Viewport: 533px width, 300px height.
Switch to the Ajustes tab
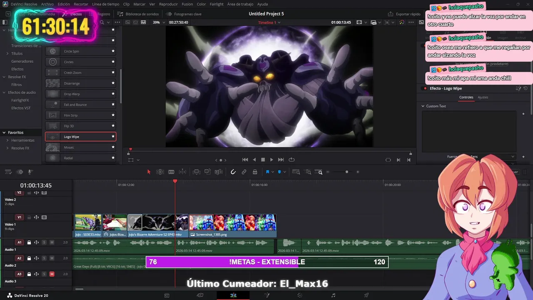483,97
